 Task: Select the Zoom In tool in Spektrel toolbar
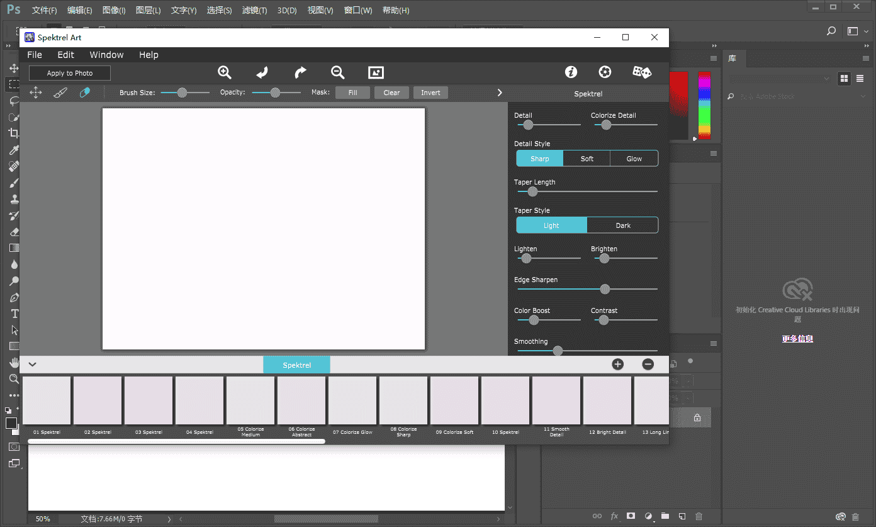(x=225, y=72)
